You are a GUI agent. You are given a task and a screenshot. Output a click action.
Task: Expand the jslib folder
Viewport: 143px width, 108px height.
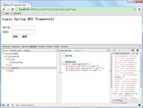point(7,71)
